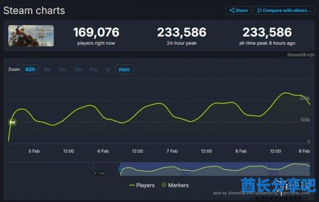Click the 8 Feb axis label on main chart
The image size is (319, 202).
coord(241,151)
